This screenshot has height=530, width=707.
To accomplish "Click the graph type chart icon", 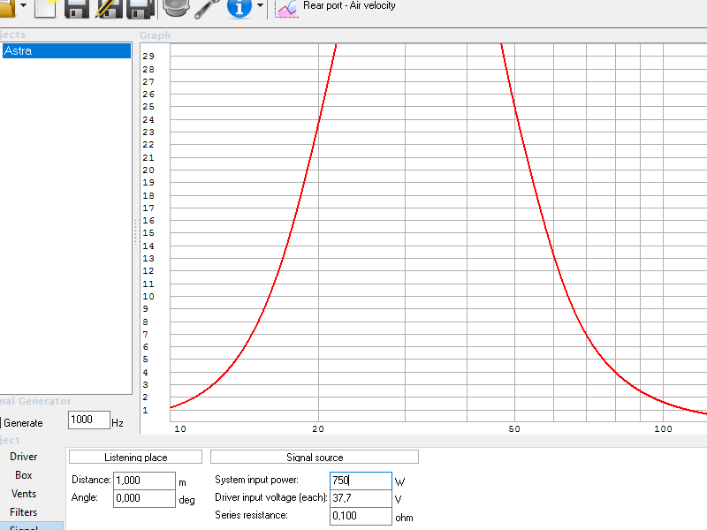I will (286, 8).
